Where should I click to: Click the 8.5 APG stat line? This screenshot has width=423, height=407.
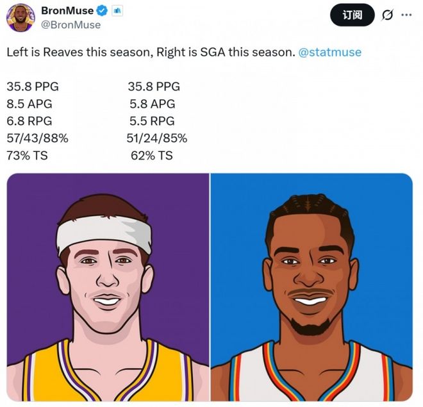coord(30,104)
